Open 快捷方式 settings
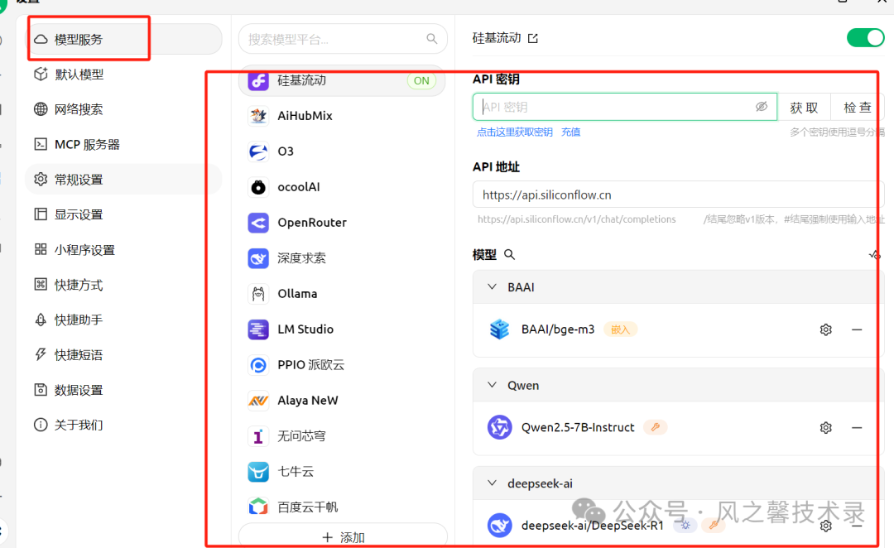The image size is (894, 548). tap(123, 285)
